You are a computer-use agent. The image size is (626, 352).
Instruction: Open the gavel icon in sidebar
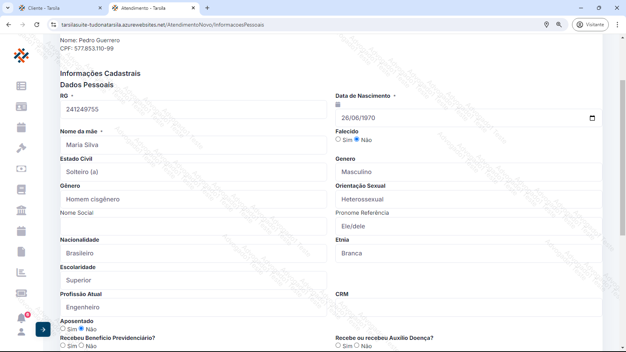click(x=22, y=148)
